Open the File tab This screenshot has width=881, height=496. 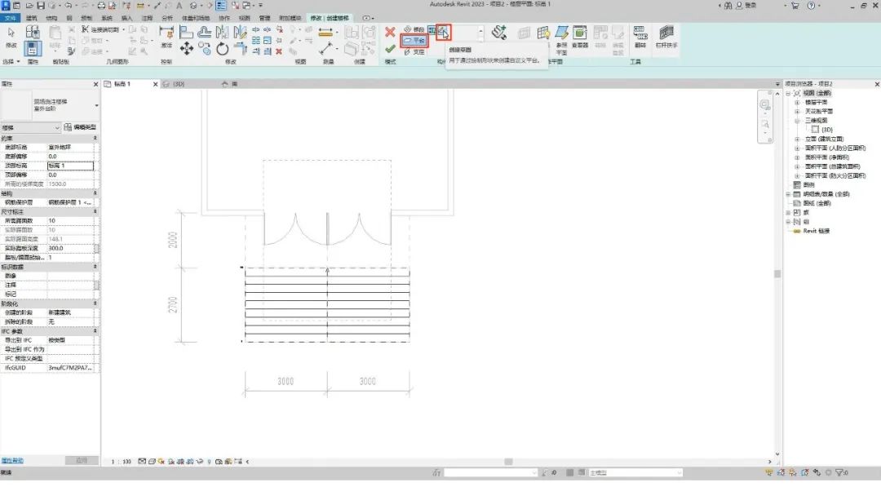point(10,18)
